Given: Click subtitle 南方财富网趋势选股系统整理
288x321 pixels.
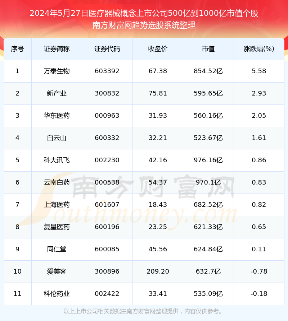Looking at the screenshot, I should coord(144,25).
